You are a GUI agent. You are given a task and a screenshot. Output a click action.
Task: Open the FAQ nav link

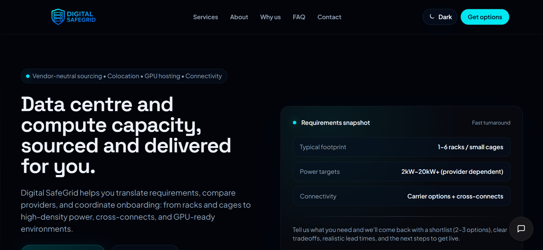coord(299,17)
